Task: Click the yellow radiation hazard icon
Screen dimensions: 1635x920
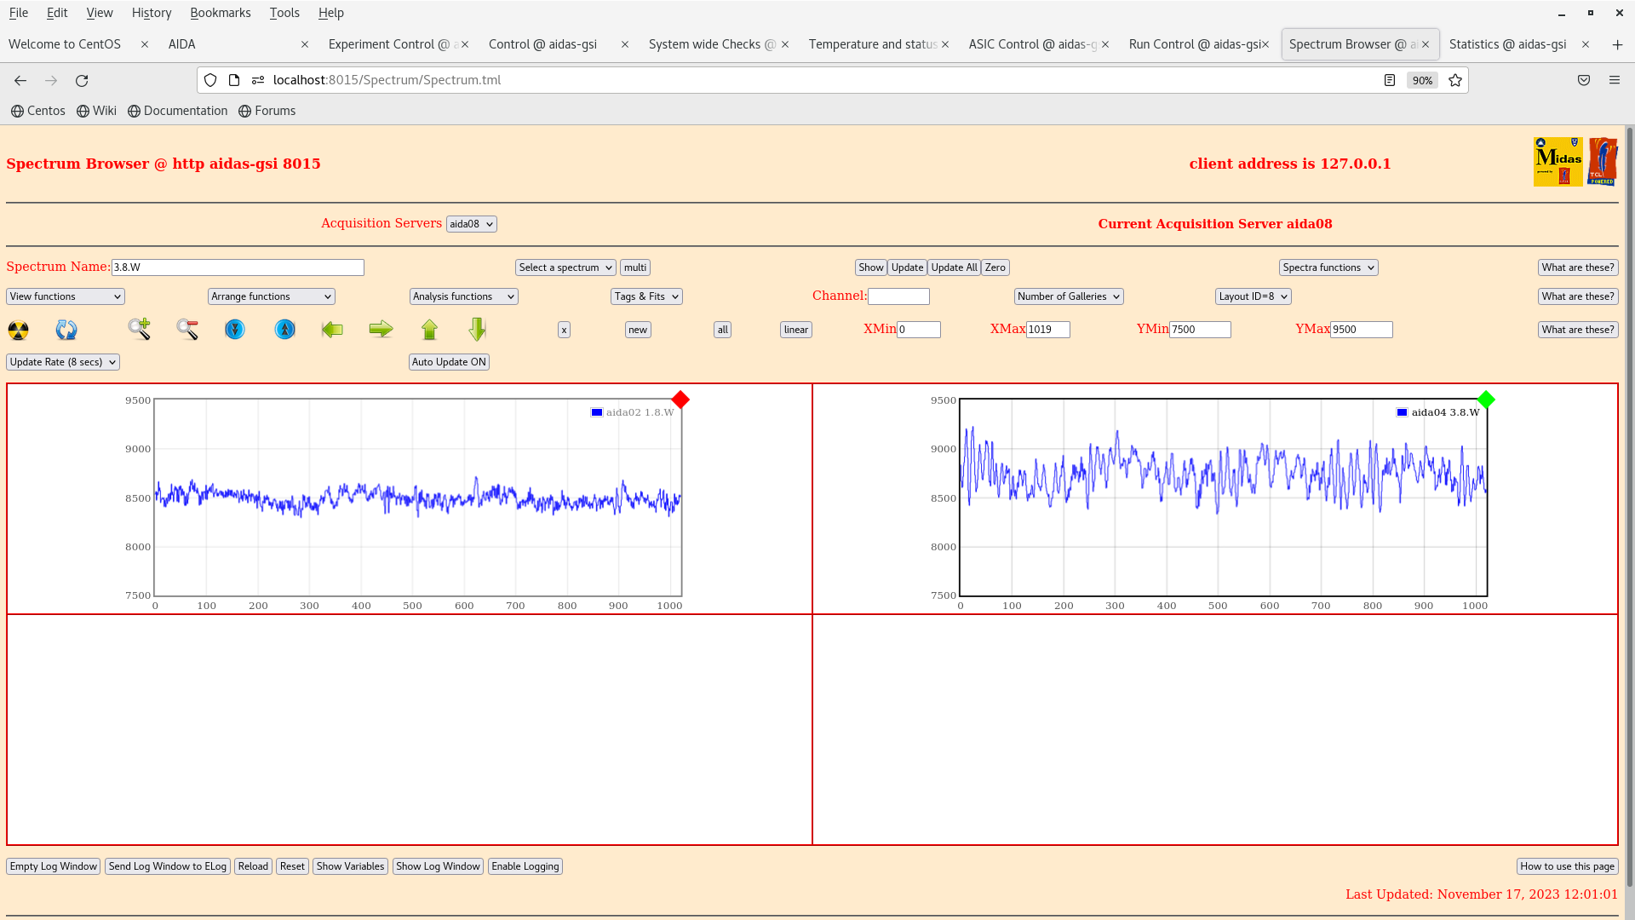Action: (19, 330)
